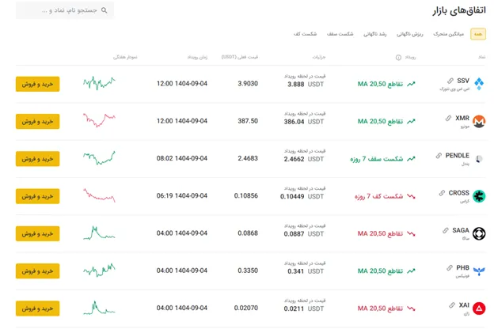Click the PHB coin logo icon

[479, 271]
